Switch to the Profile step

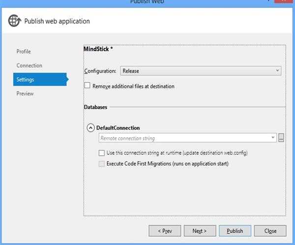click(24, 51)
